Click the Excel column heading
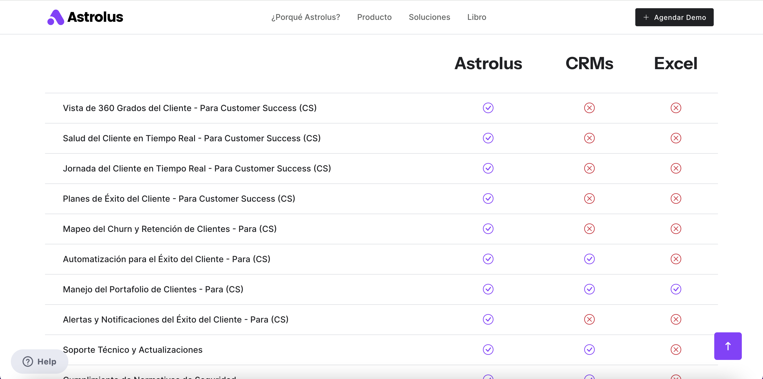Viewport: 763px width, 379px height. [676, 63]
